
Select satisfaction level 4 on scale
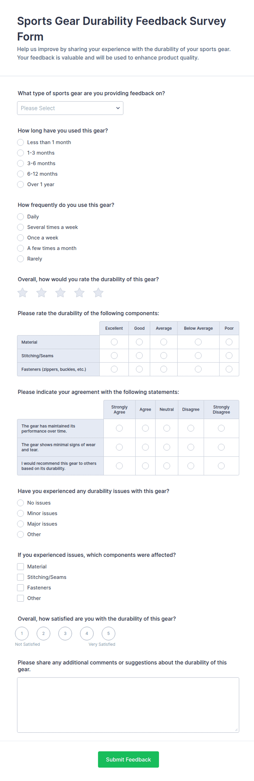(87, 634)
